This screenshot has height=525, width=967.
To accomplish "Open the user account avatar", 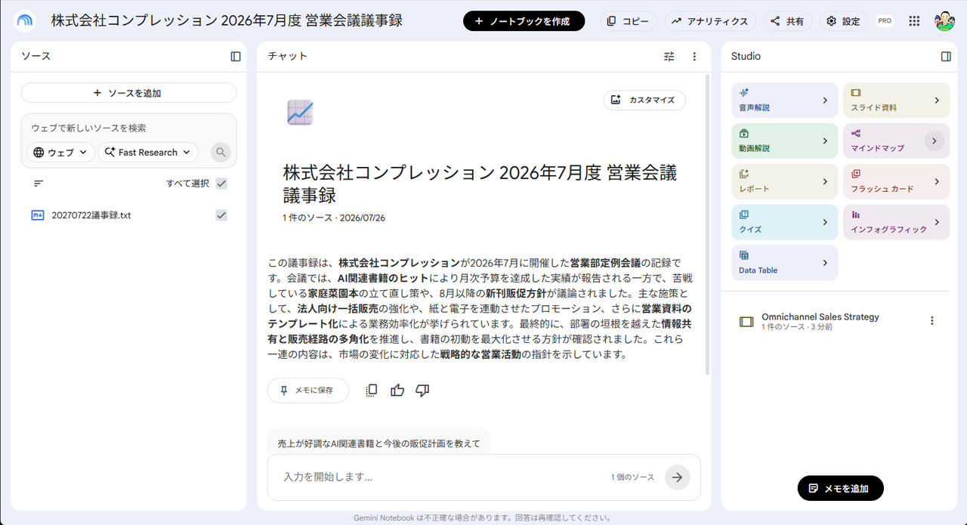I will (944, 21).
